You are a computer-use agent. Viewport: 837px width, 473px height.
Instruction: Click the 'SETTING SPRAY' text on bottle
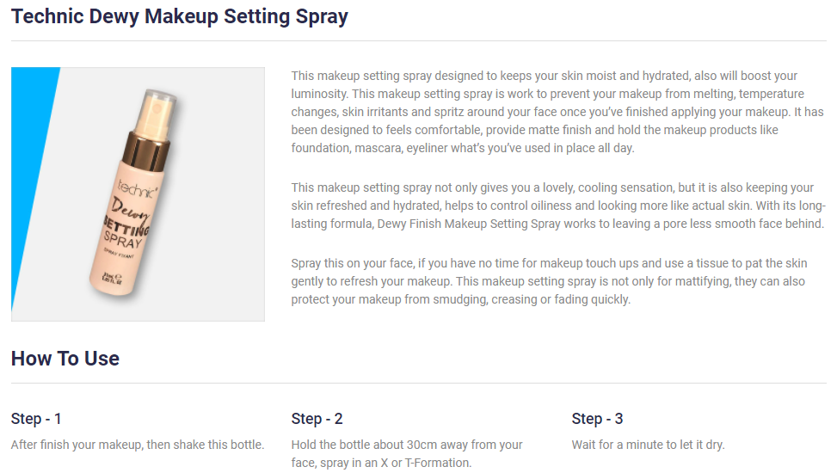(x=125, y=233)
